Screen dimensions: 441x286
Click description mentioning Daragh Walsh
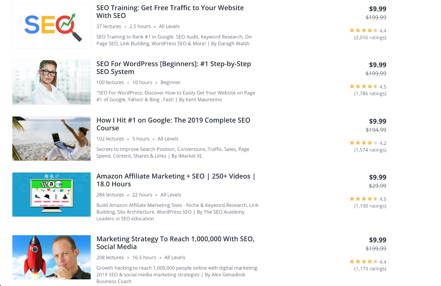[174, 40]
